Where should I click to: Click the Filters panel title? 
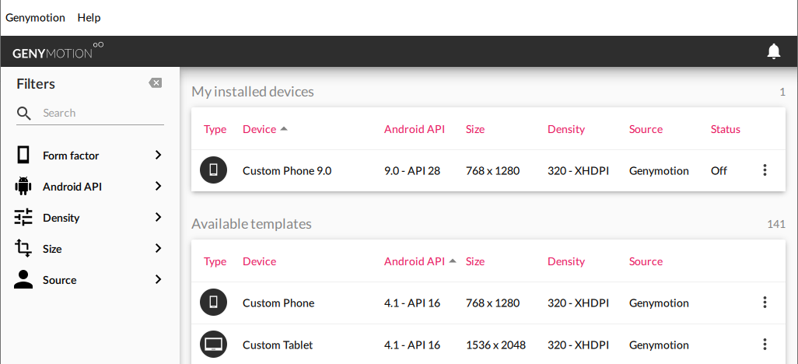click(36, 84)
